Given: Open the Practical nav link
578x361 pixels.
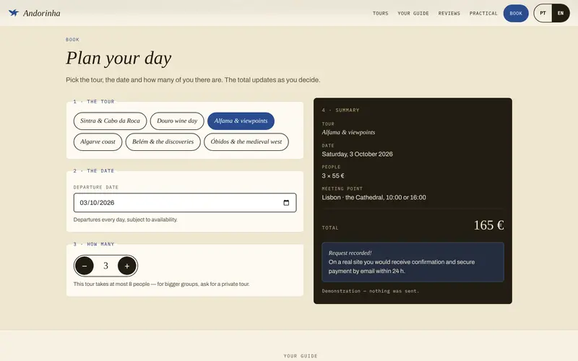Looking at the screenshot, I should coord(483,13).
